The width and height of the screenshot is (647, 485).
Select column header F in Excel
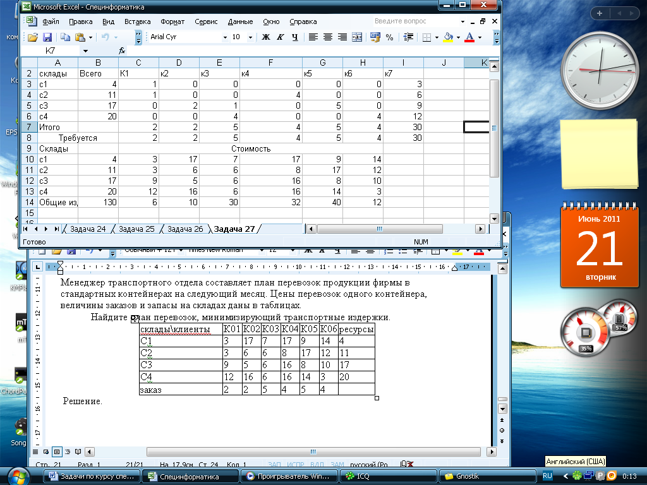[x=270, y=63]
